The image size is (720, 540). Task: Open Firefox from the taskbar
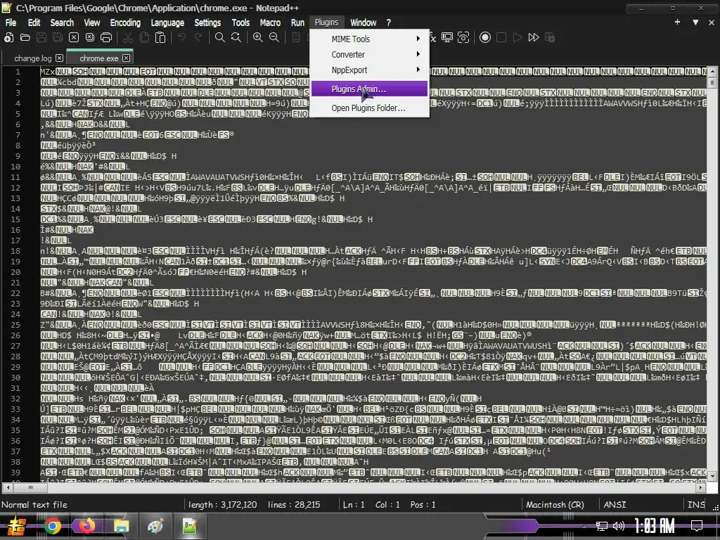[x=86, y=526]
